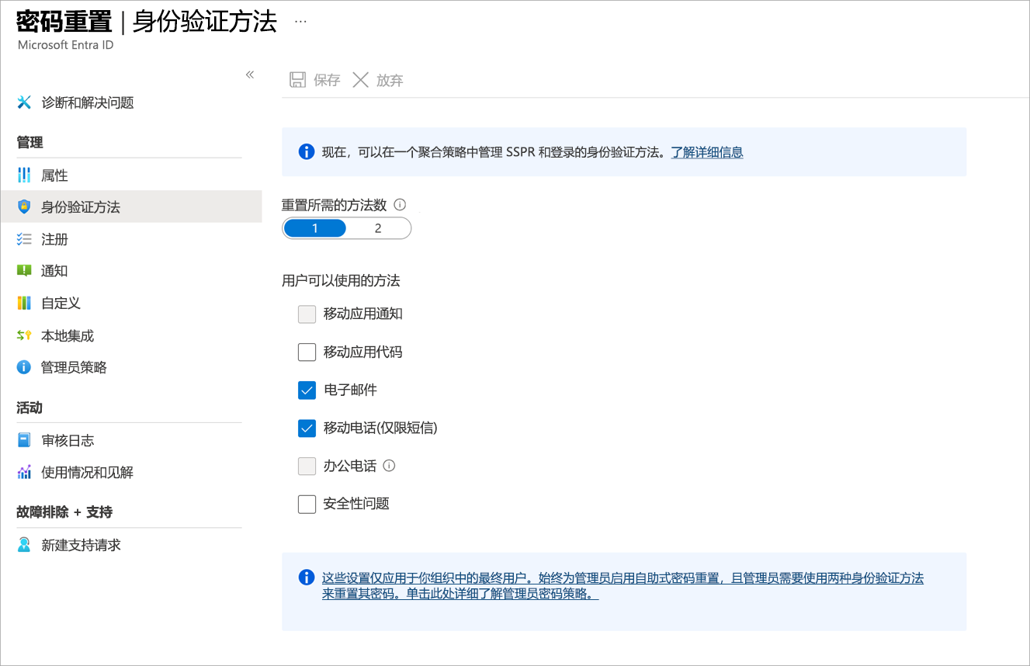
Task: Open the 了解详细信息 link
Action: click(x=707, y=152)
